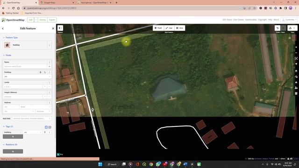Open the User Diaries link
This screenshot has height=168, width=299.
pos(239,20)
